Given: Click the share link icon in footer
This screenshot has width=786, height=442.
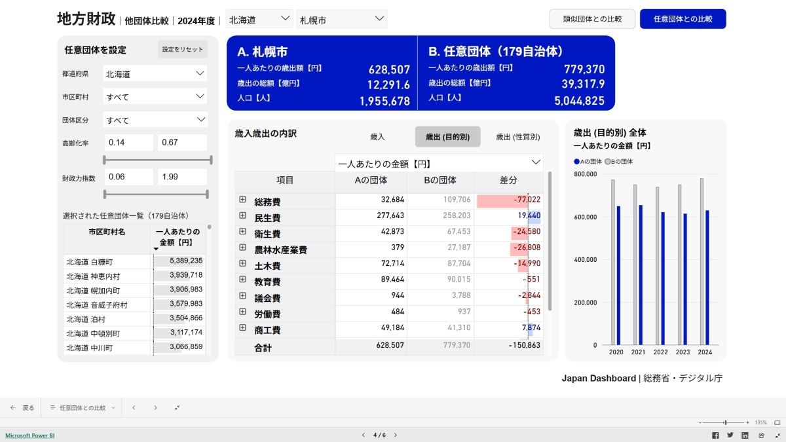Looking at the screenshot, I should point(761,435).
